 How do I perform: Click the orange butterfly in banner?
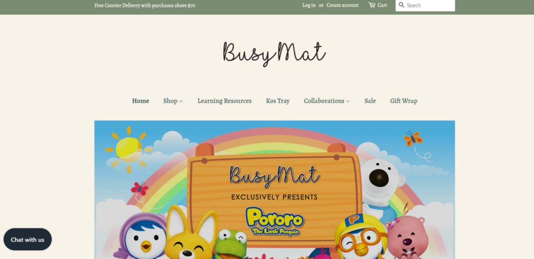click(413, 138)
